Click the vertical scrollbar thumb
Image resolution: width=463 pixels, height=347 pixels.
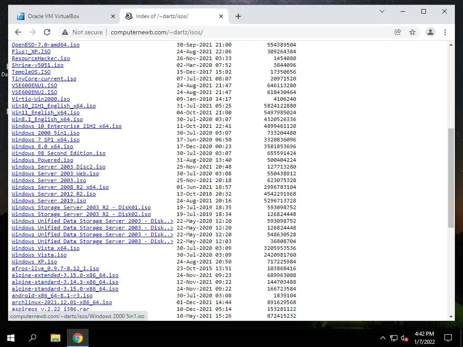click(x=451, y=178)
